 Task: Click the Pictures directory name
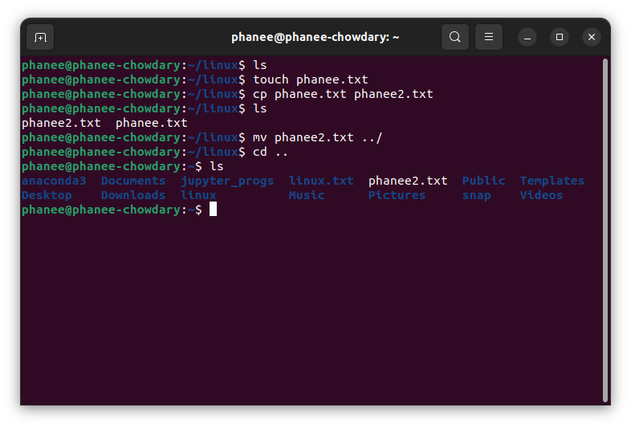397,195
